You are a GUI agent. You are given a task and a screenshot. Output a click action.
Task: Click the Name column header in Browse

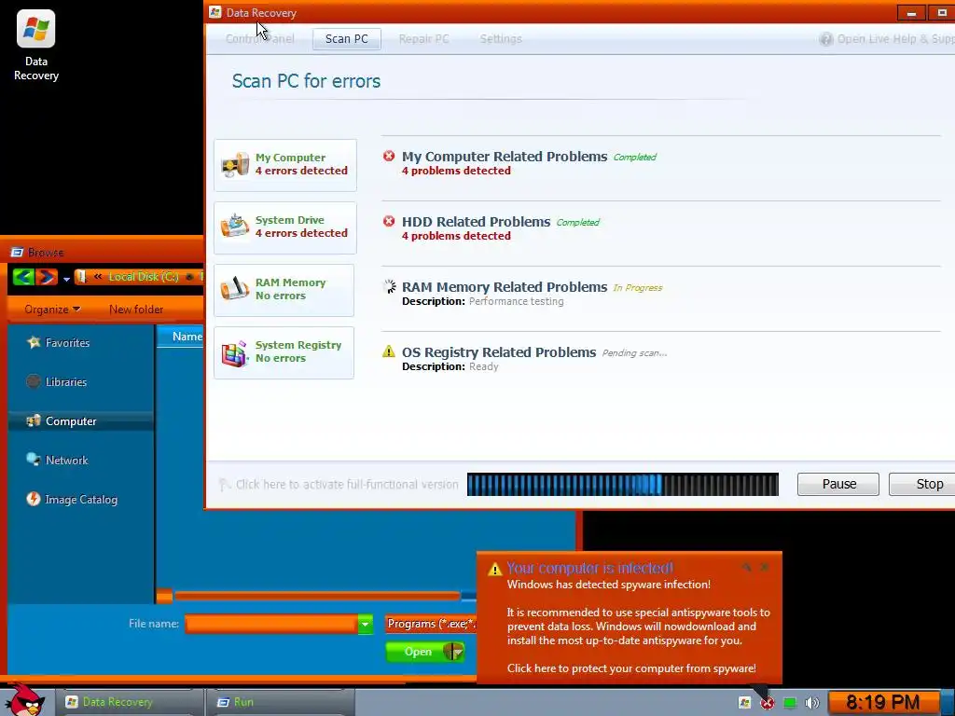point(180,336)
